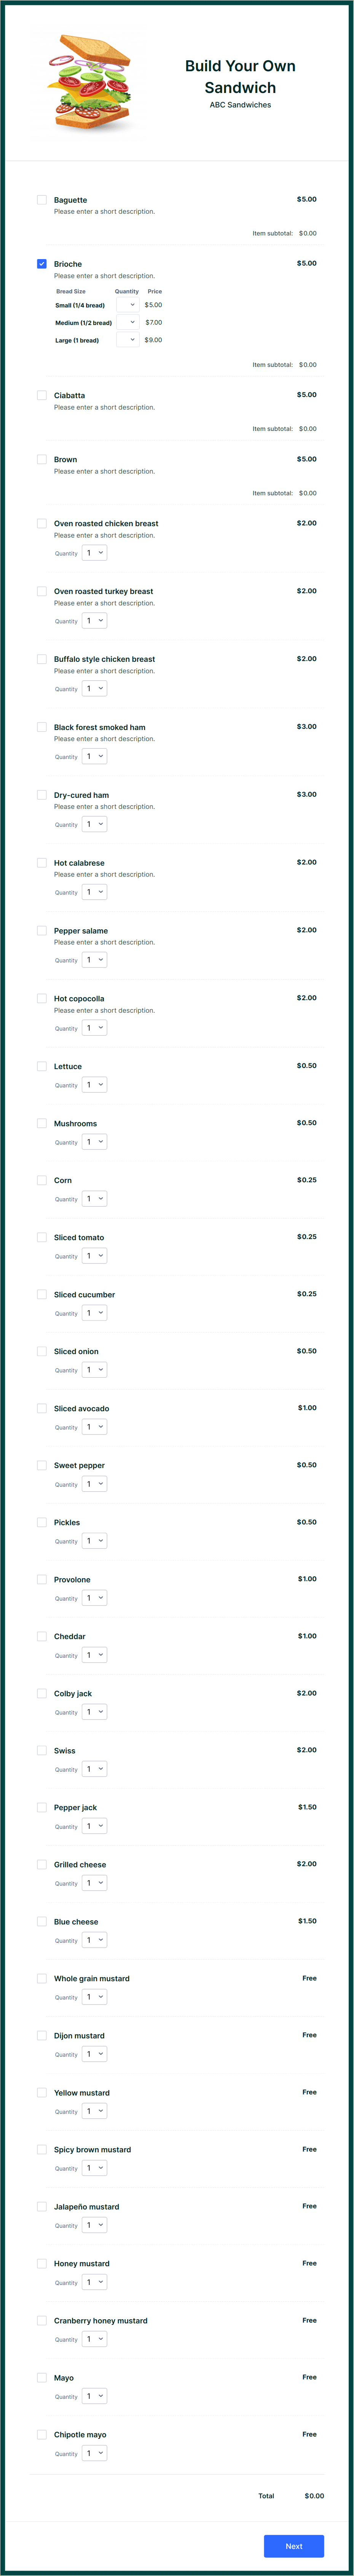Check the Lettuce topping
Image resolution: width=354 pixels, height=2576 pixels.
click(x=41, y=1066)
